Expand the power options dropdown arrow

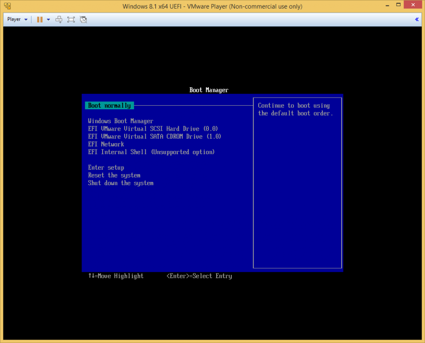(49, 20)
